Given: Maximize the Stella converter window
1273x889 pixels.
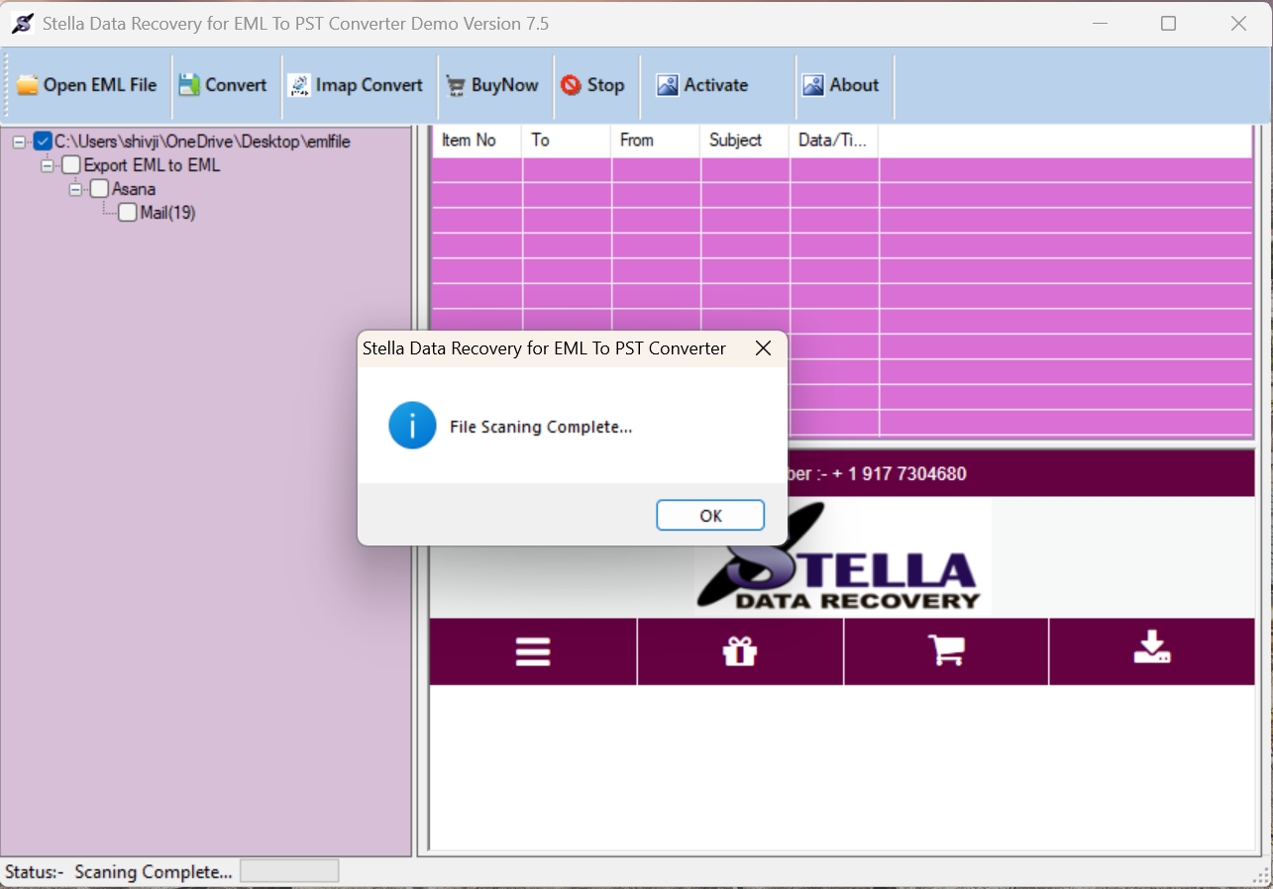Looking at the screenshot, I should pos(1168,24).
